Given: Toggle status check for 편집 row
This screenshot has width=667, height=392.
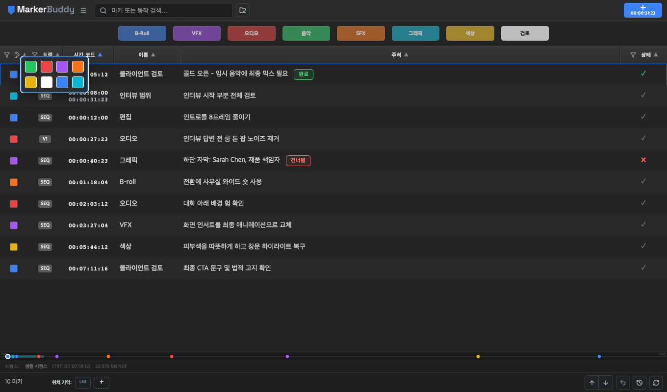Looking at the screenshot, I should point(643,117).
